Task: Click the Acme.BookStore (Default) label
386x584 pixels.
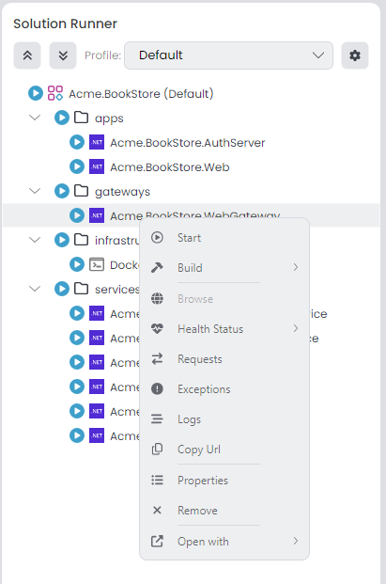Action: tap(141, 93)
